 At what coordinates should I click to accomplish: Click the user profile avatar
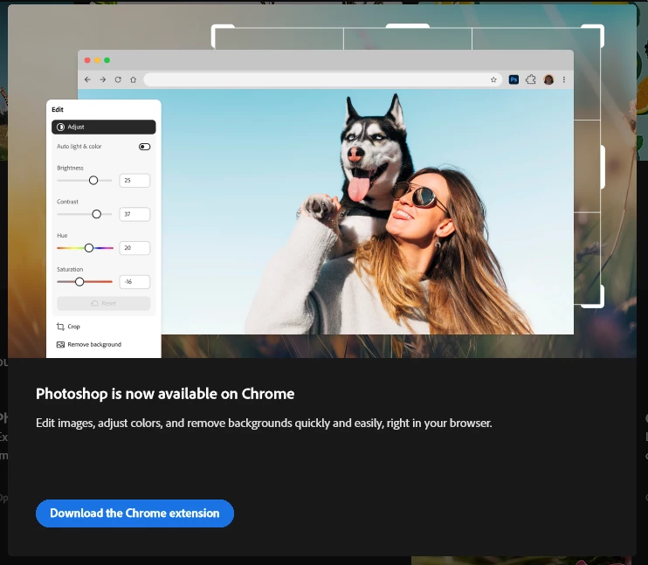tap(548, 79)
